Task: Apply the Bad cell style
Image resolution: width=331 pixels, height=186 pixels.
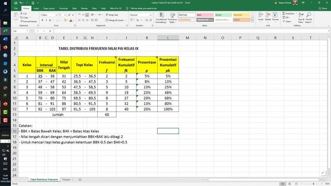Action: 205,15
